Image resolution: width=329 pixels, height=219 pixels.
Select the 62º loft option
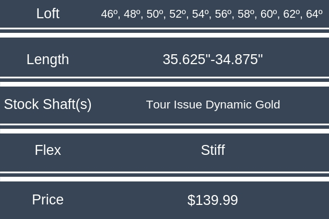(x=291, y=15)
